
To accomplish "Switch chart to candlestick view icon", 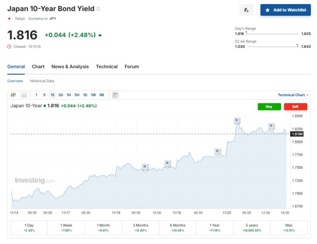I will point(14,95).
